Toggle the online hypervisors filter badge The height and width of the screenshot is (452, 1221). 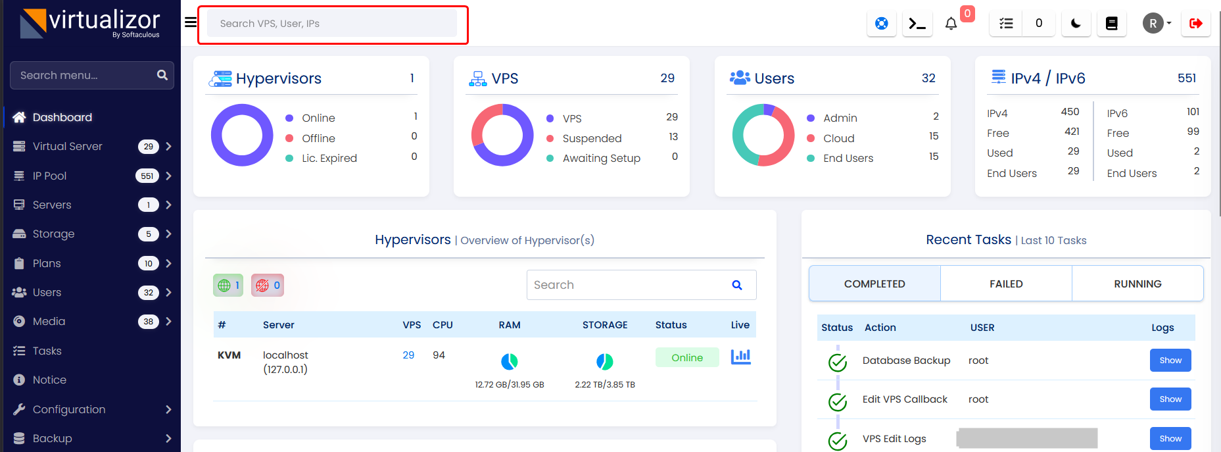tap(228, 285)
